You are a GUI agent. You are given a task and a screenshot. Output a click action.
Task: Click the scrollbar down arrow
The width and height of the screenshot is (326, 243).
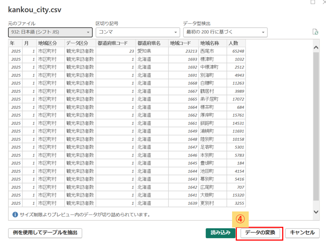pyautogui.click(x=316, y=212)
